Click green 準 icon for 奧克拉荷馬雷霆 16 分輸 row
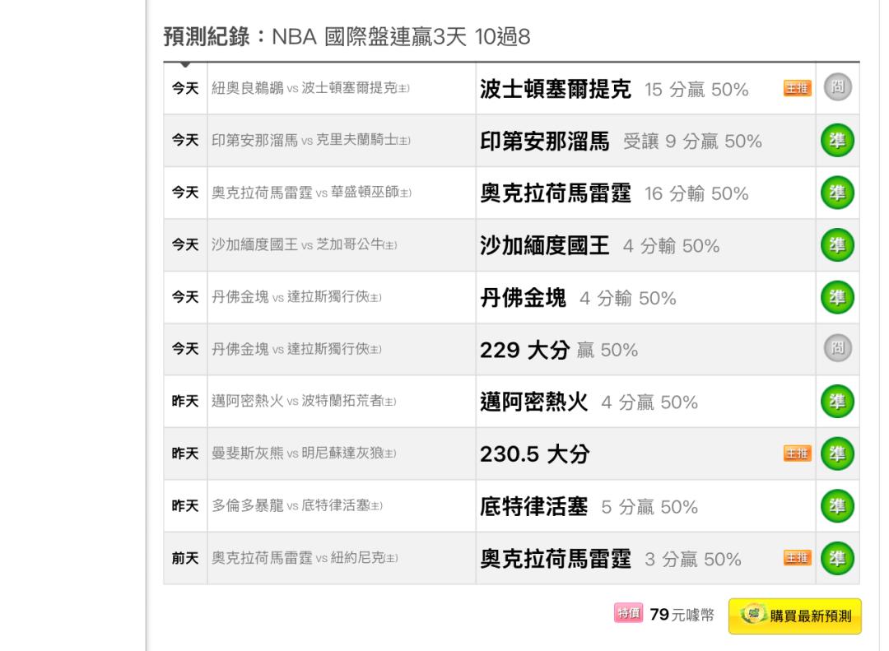This screenshot has width=889, height=651. pos(837,193)
